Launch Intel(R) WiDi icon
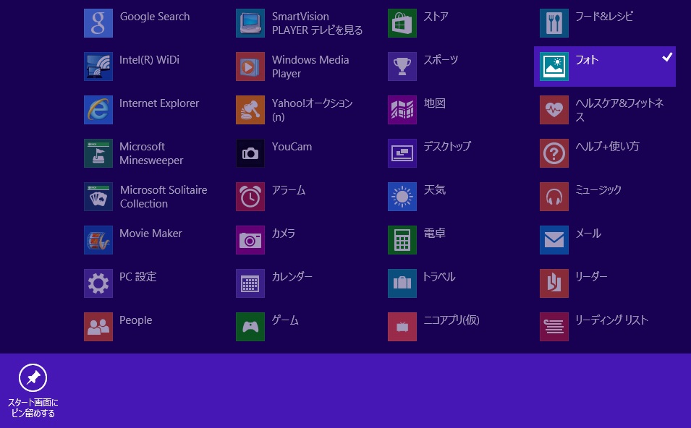691x428 pixels. point(98,67)
